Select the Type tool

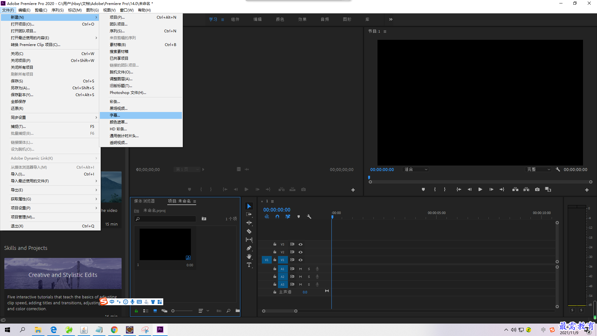[x=249, y=265]
